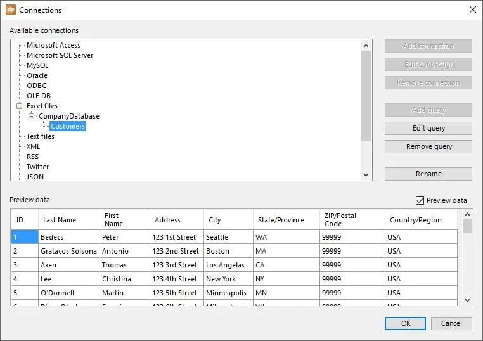Collapse the Excel files tree node

point(20,106)
